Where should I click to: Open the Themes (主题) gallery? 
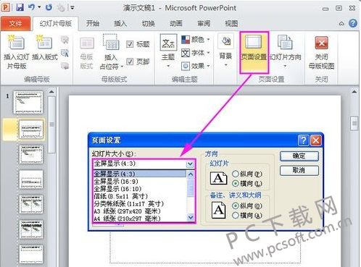168,51
